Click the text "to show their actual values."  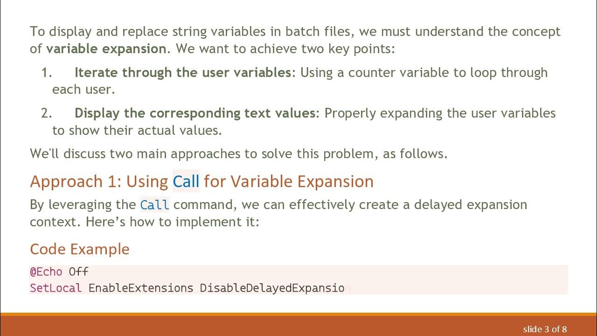click(137, 130)
